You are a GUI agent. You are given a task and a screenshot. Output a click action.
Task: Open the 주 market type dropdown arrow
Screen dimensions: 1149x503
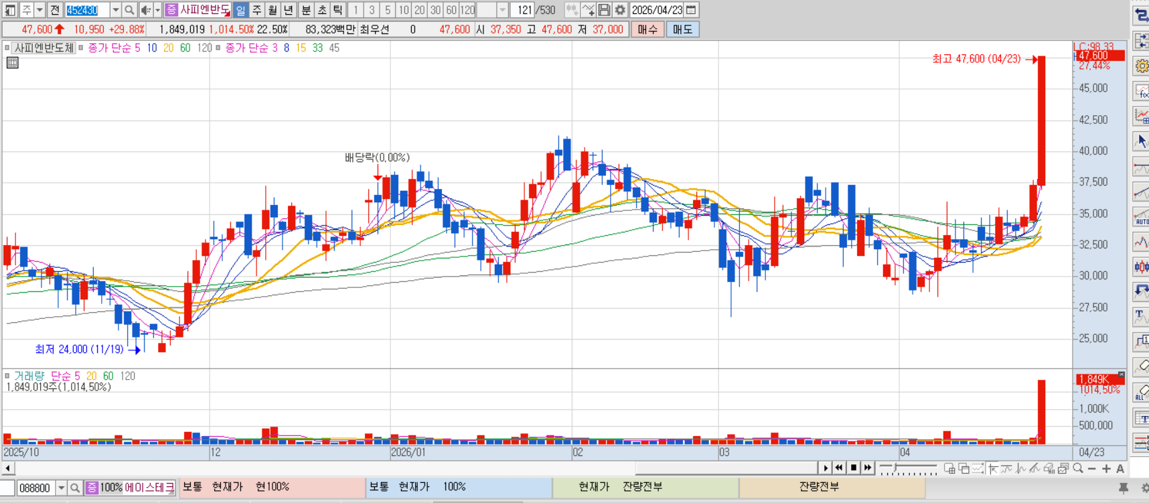40,10
